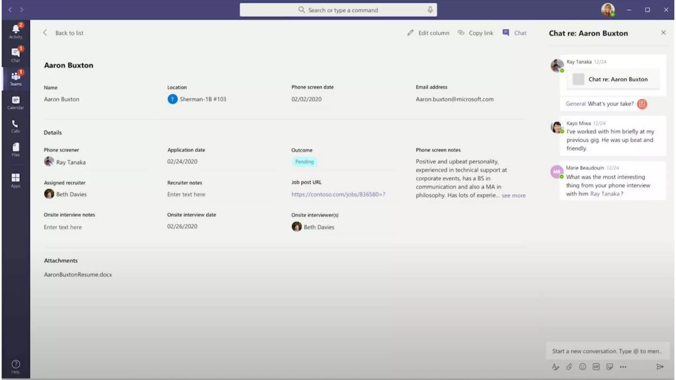Click the Pending outcome pill
The image size is (676, 380).
pyautogui.click(x=304, y=162)
